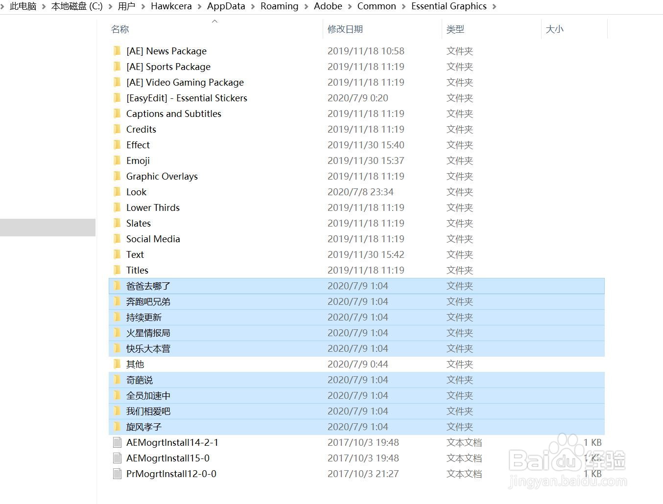Expand breadcrumb chevron after 此电脑

tap(44, 6)
